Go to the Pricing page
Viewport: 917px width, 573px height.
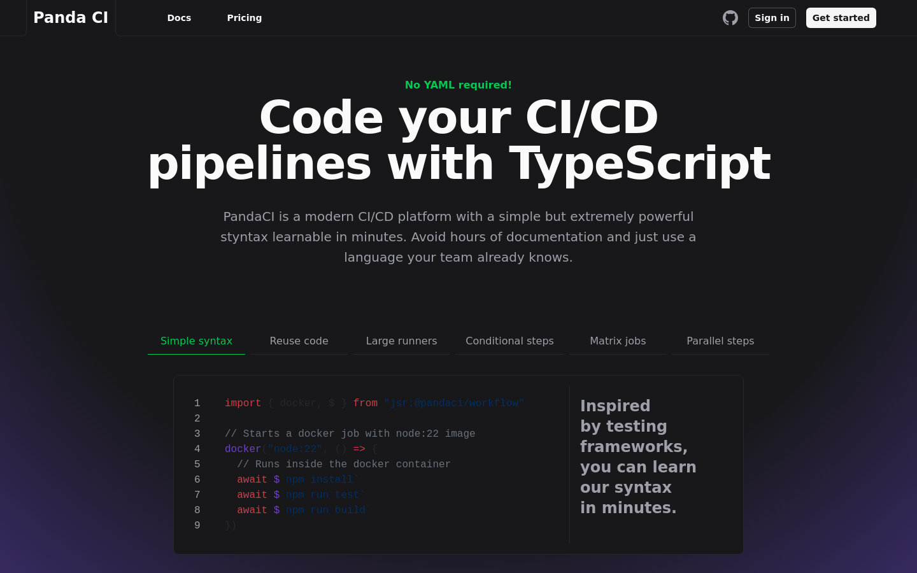245,18
